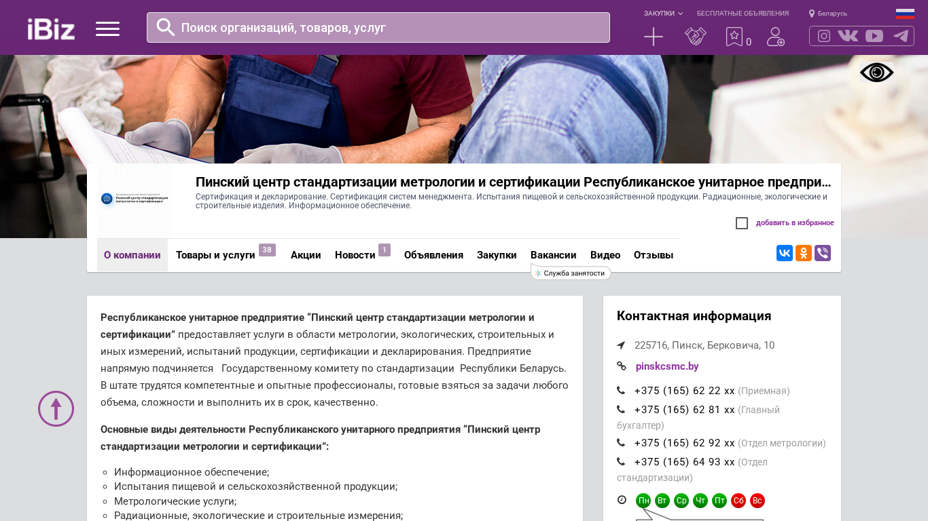Viewport: 928px width, 521px height.
Task: Click the Главный бухгалтер phone number
Action: 685,410
